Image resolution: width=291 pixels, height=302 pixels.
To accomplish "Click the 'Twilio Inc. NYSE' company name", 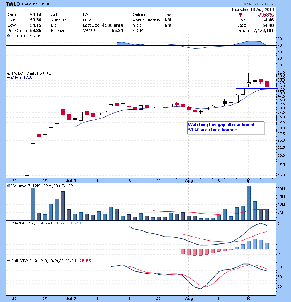I will [x=36, y=4].
